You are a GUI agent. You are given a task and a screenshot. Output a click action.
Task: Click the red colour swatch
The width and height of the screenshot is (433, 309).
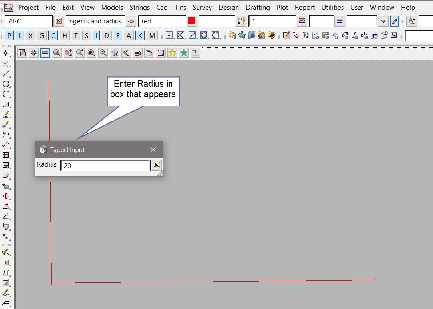(192, 21)
